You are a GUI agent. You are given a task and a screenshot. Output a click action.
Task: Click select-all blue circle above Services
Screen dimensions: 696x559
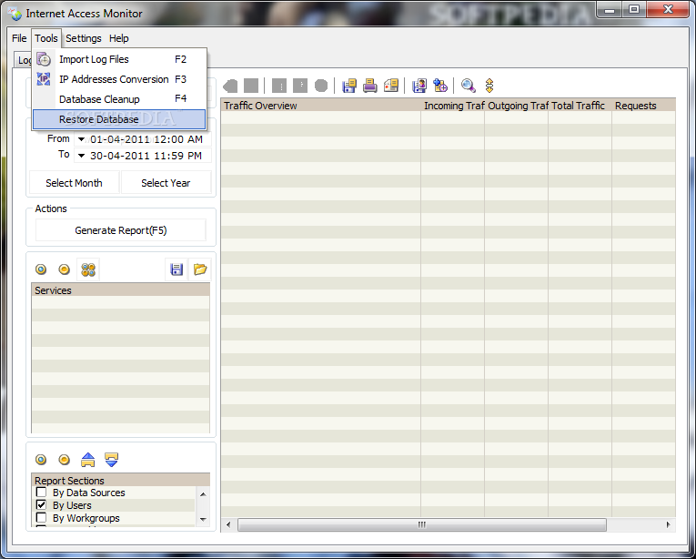coord(41,269)
